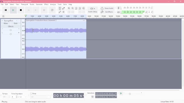
Task: Open the track Effects panel
Action: 11,26
